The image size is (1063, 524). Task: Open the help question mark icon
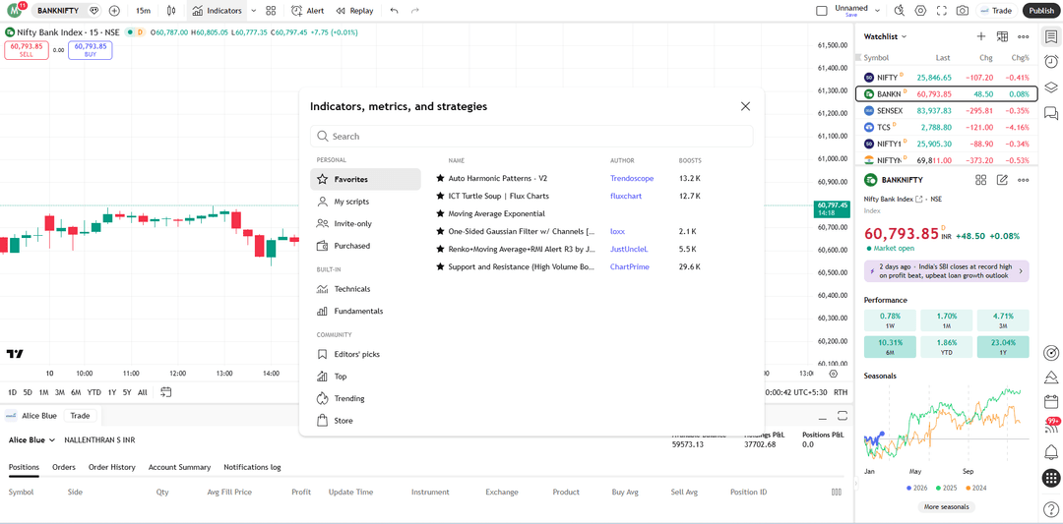pyautogui.click(x=1051, y=508)
